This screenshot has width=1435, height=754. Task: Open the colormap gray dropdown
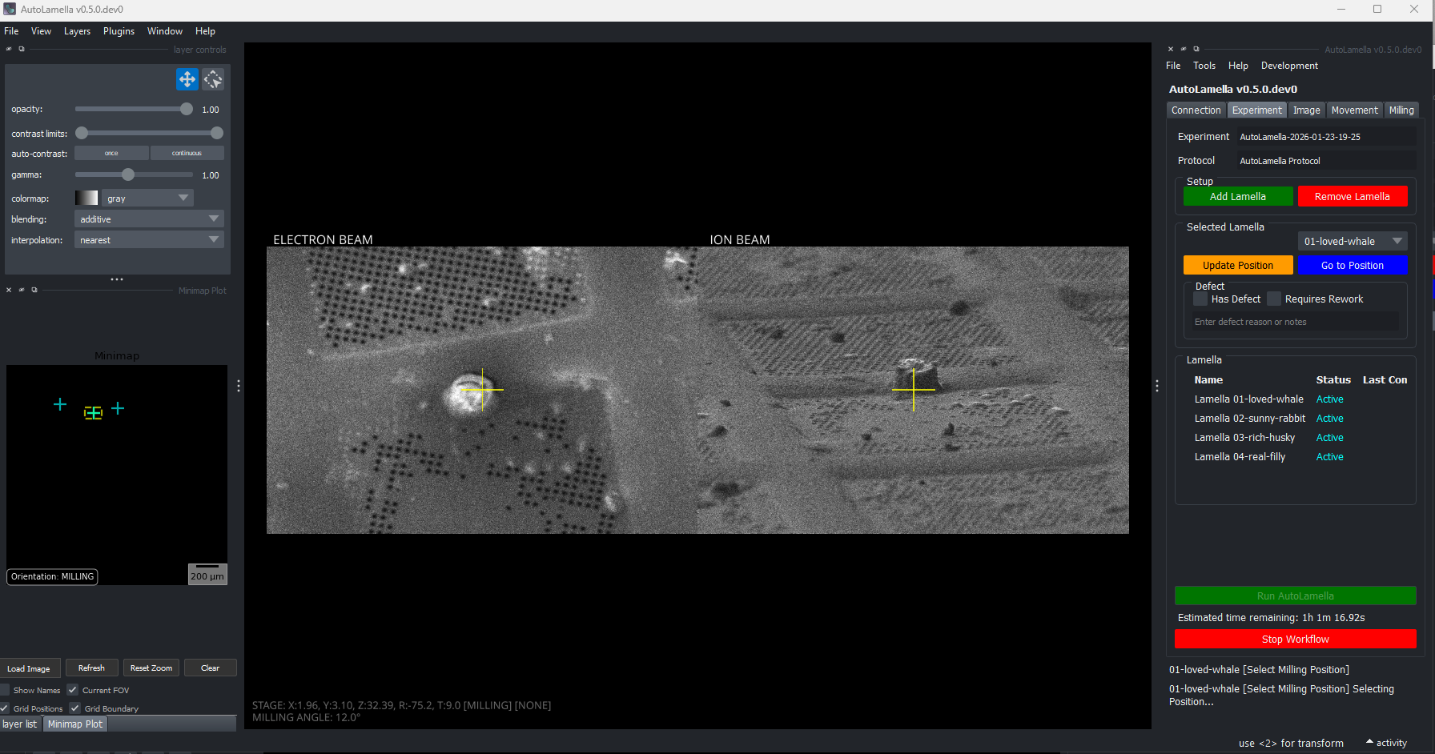[x=147, y=199]
